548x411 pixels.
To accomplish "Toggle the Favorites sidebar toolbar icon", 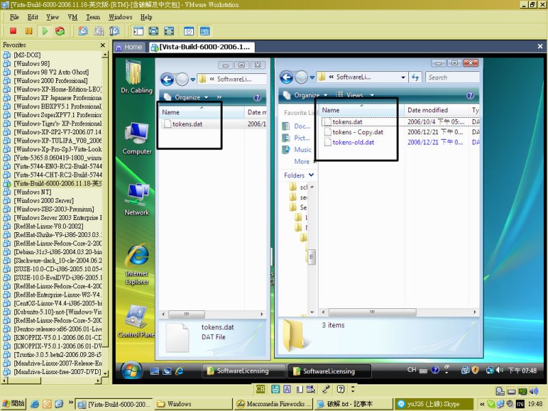I will click(x=138, y=31).
